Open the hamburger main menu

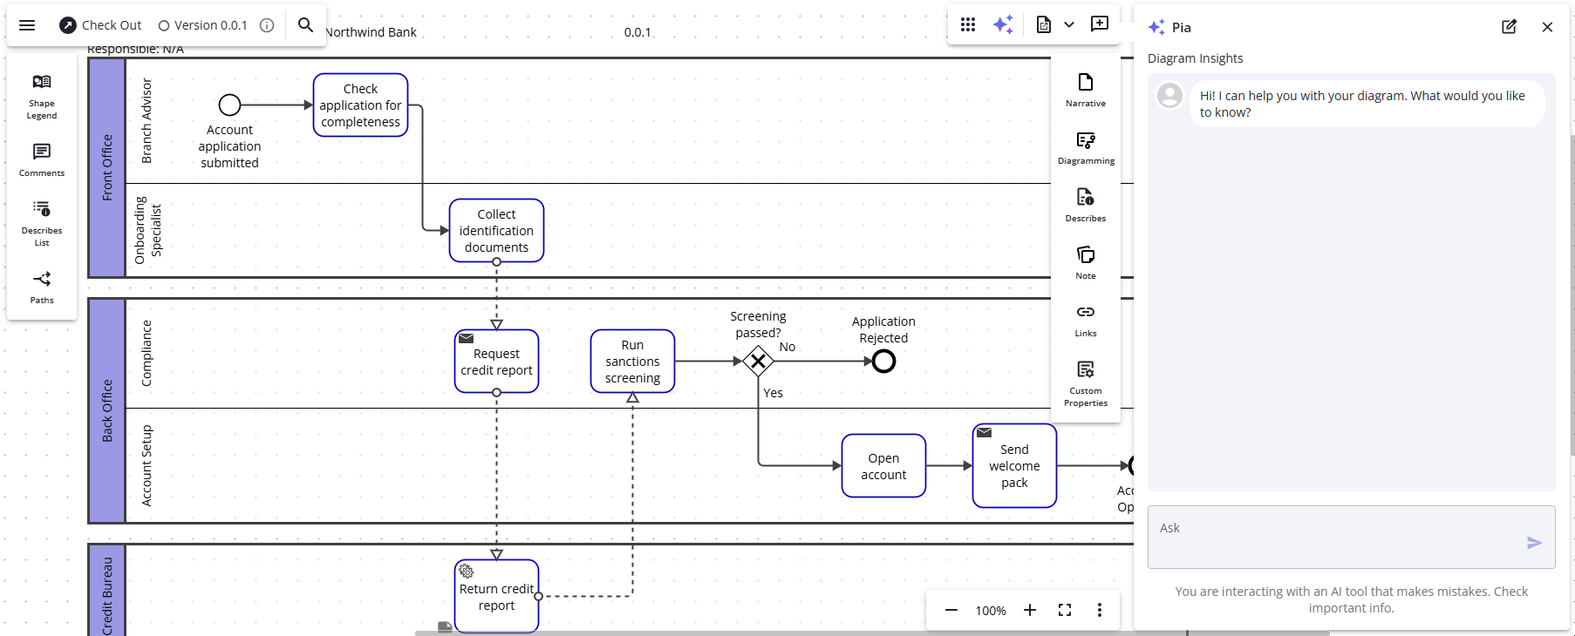[27, 25]
